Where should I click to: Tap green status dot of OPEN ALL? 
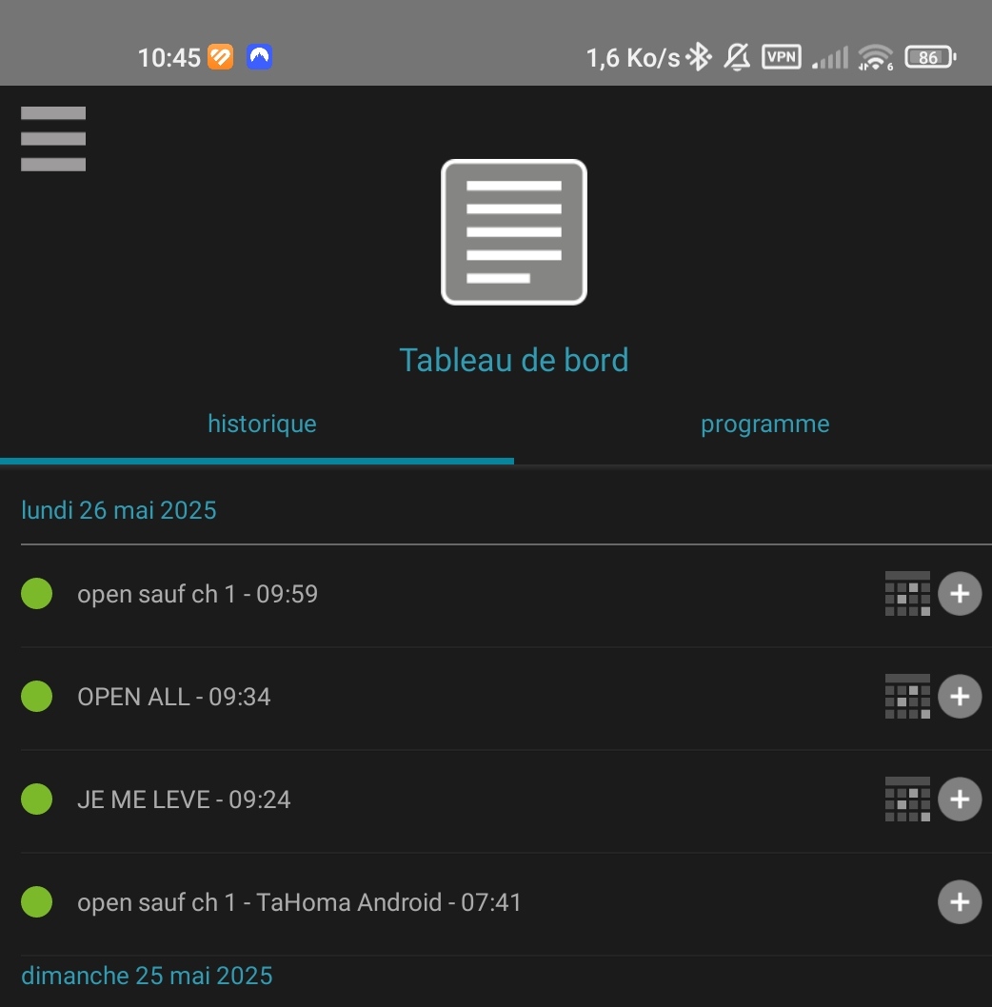point(36,696)
